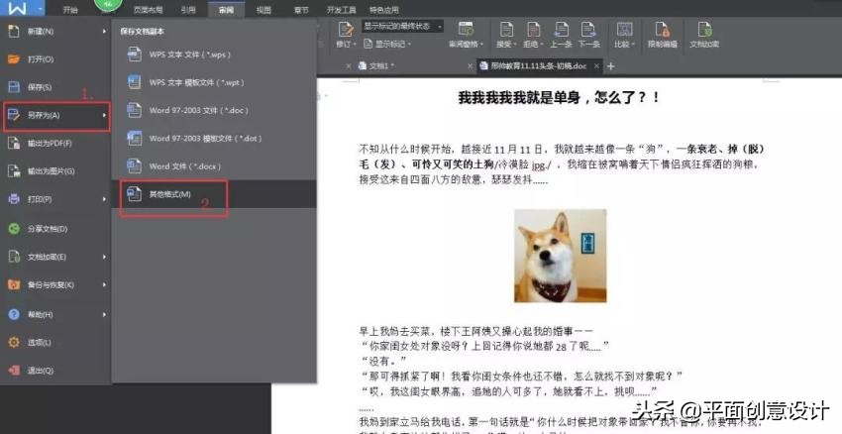
Task: Click the 文档加密 encrypt icon in ribbon
Action: coord(704,30)
